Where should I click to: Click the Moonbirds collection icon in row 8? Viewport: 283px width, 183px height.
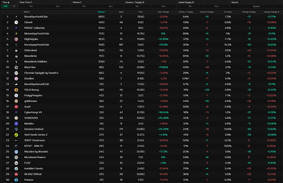(x=16, y=56)
